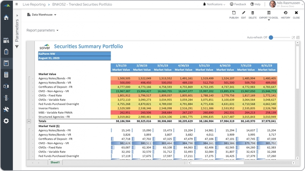Click the Parameters filter funnel icon
305x171 pixels.
pyautogui.click(x=17, y=47)
